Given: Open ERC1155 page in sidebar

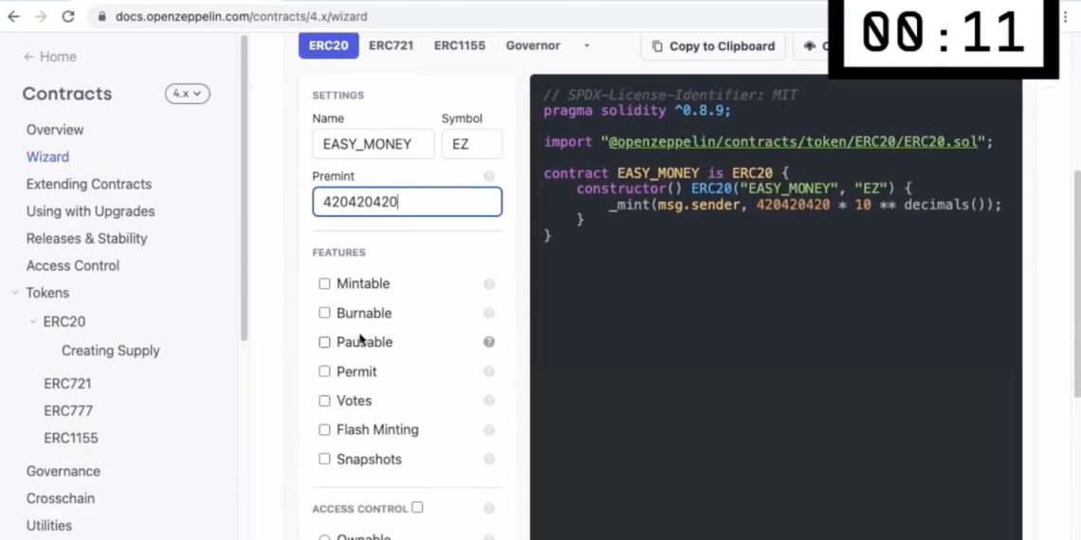Looking at the screenshot, I should tap(71, 438).
